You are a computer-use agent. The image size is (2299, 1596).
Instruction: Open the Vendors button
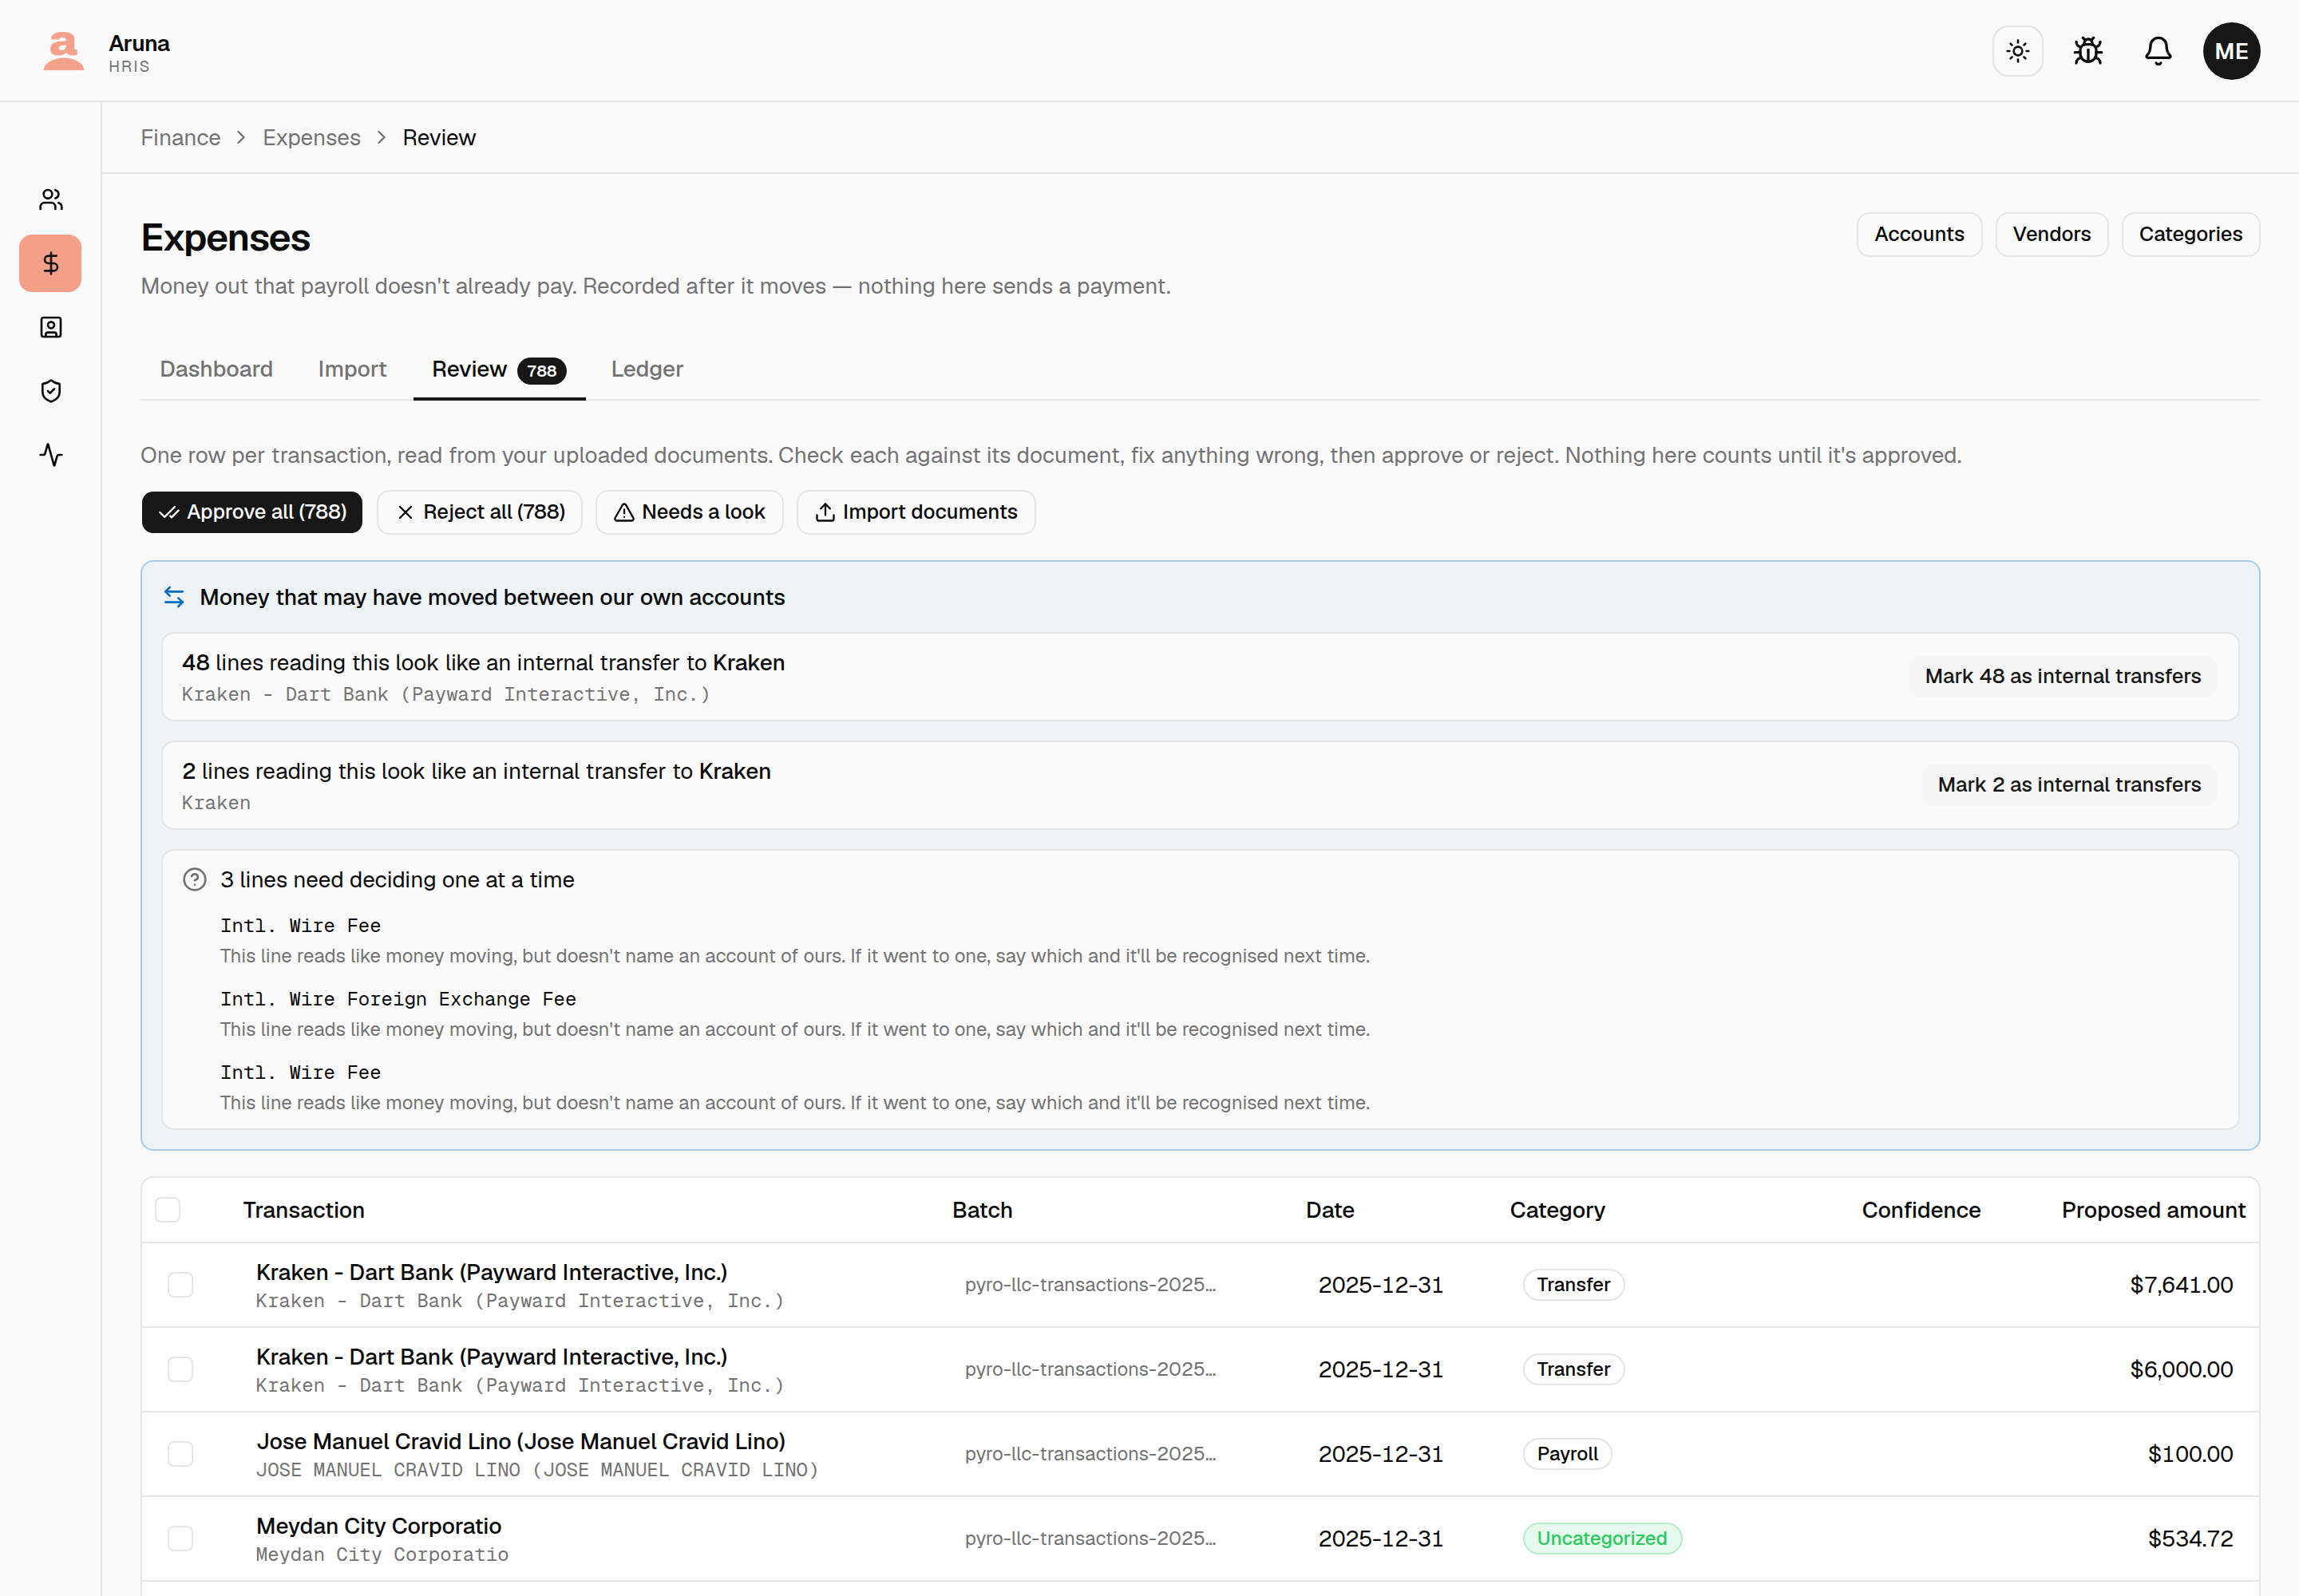tap(2051, 234)
